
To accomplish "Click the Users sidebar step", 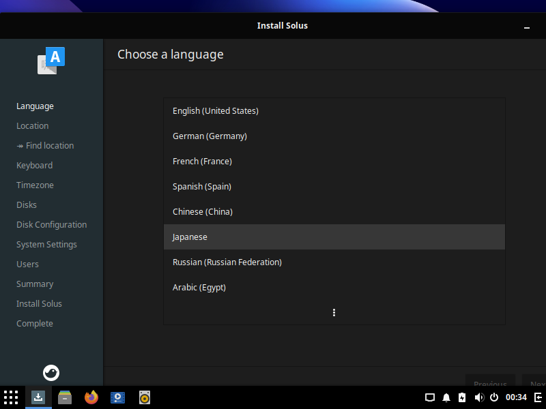I will click(27, 264).
